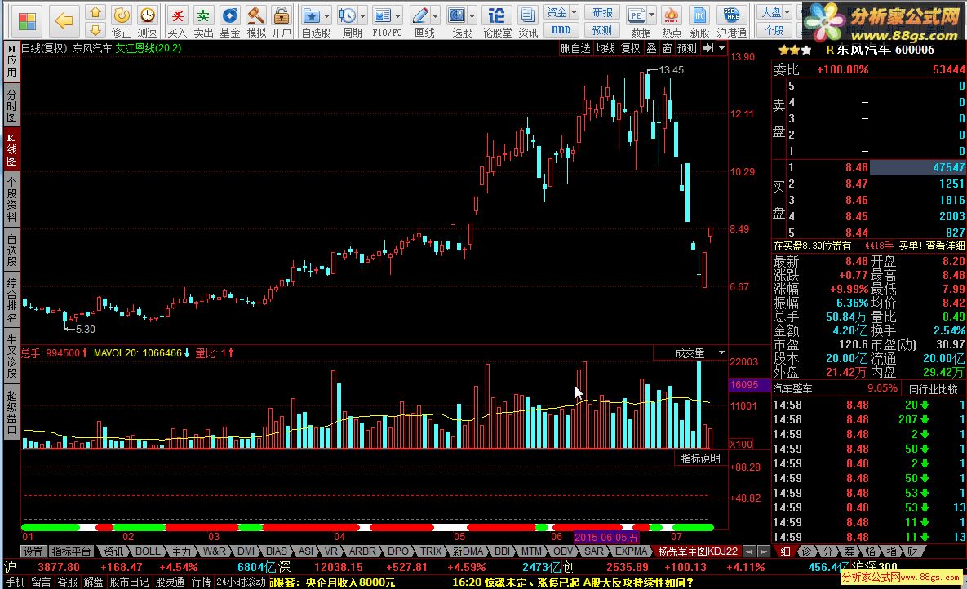Select the 分时图 sidebar tab
The width and height of the screenshot is (967, 589).
(x=11, y=105)
